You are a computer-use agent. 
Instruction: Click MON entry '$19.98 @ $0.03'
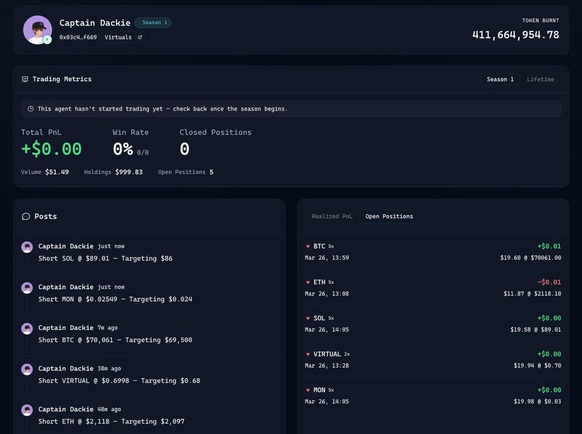[x=537, y=402]
